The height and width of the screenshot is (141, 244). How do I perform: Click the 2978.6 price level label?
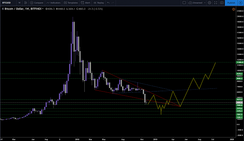[240, 108]
